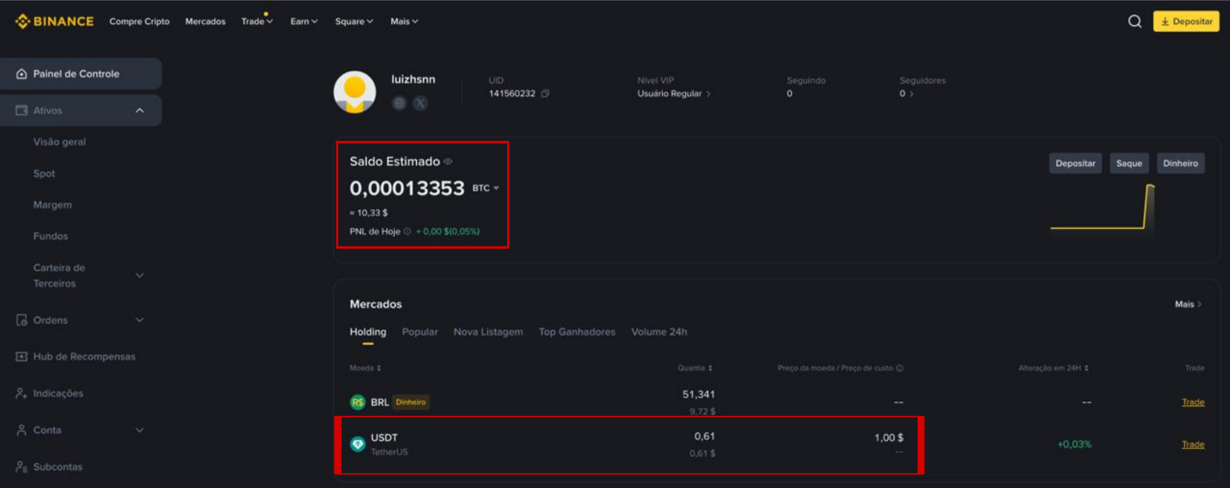The height and width of the screenshot is (488, 1230).
Task: Click the Ordens icon in the sidebar
Action: [x=22, y=320]
